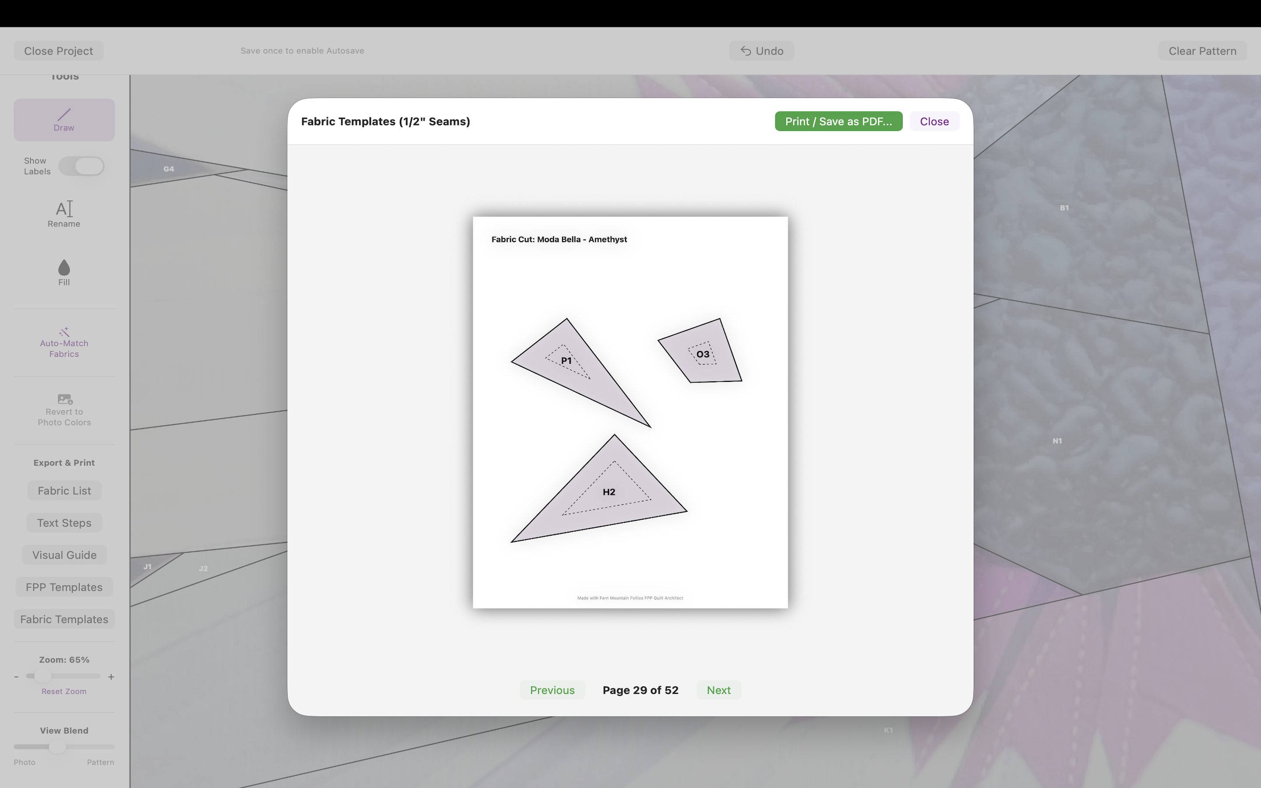Screen dimensions: 1261x788
Task: Open the Text Steps export
Action: (64, 523)
